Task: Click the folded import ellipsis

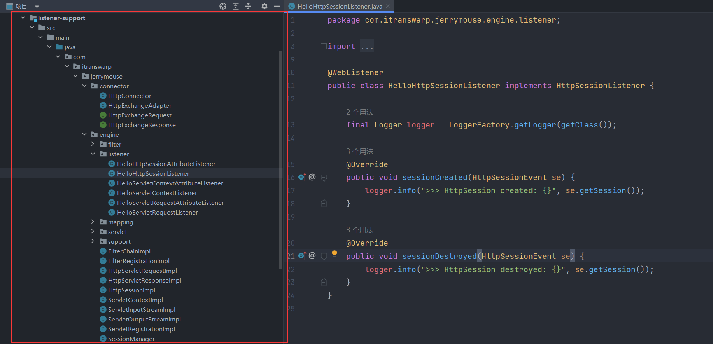Action: (x=367, y=46)
